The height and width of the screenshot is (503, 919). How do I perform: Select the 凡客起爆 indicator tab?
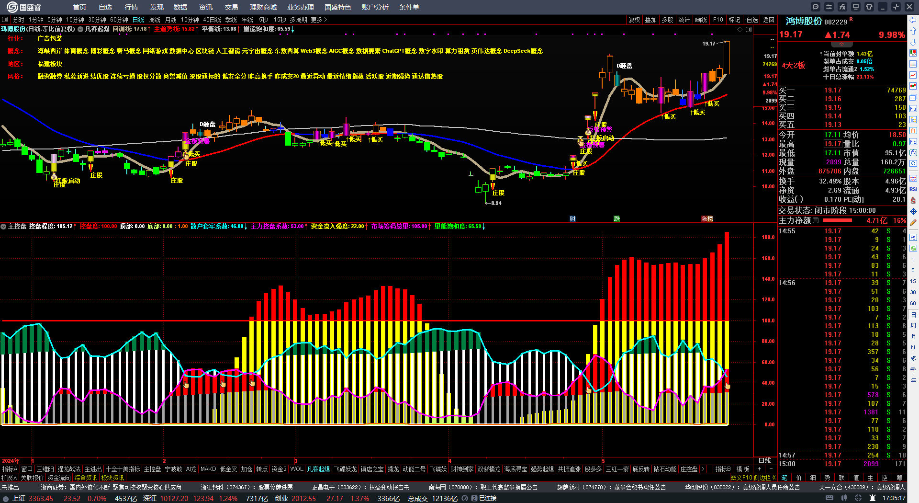click(x=318, y=469)
